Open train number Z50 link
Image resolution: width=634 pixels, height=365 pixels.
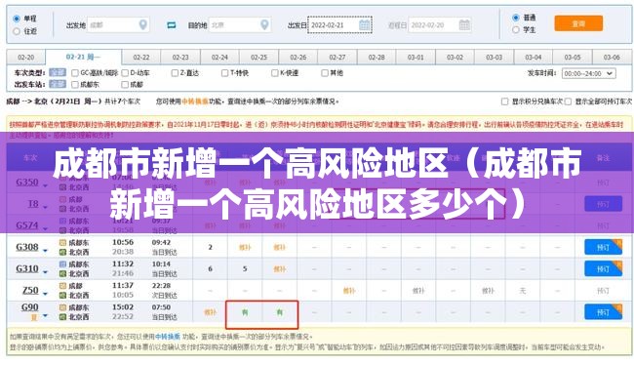[x=30, y=290]
